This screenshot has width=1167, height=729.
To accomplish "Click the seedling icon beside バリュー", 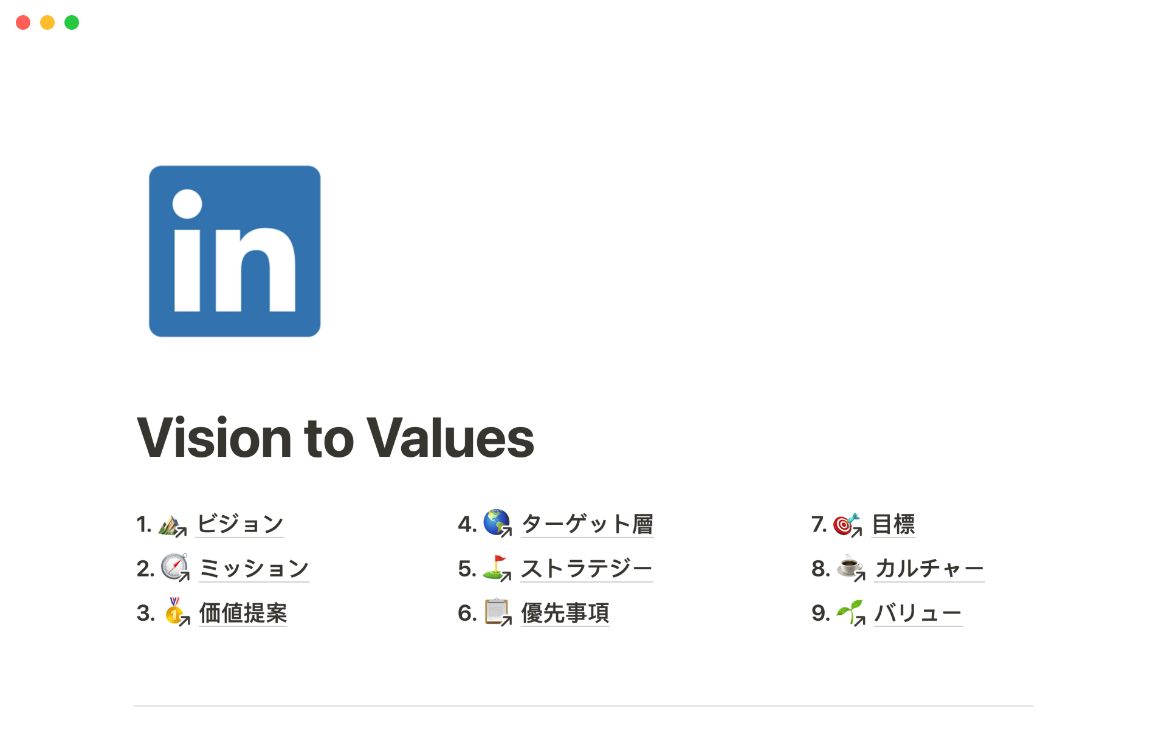I will pos(849,612).
